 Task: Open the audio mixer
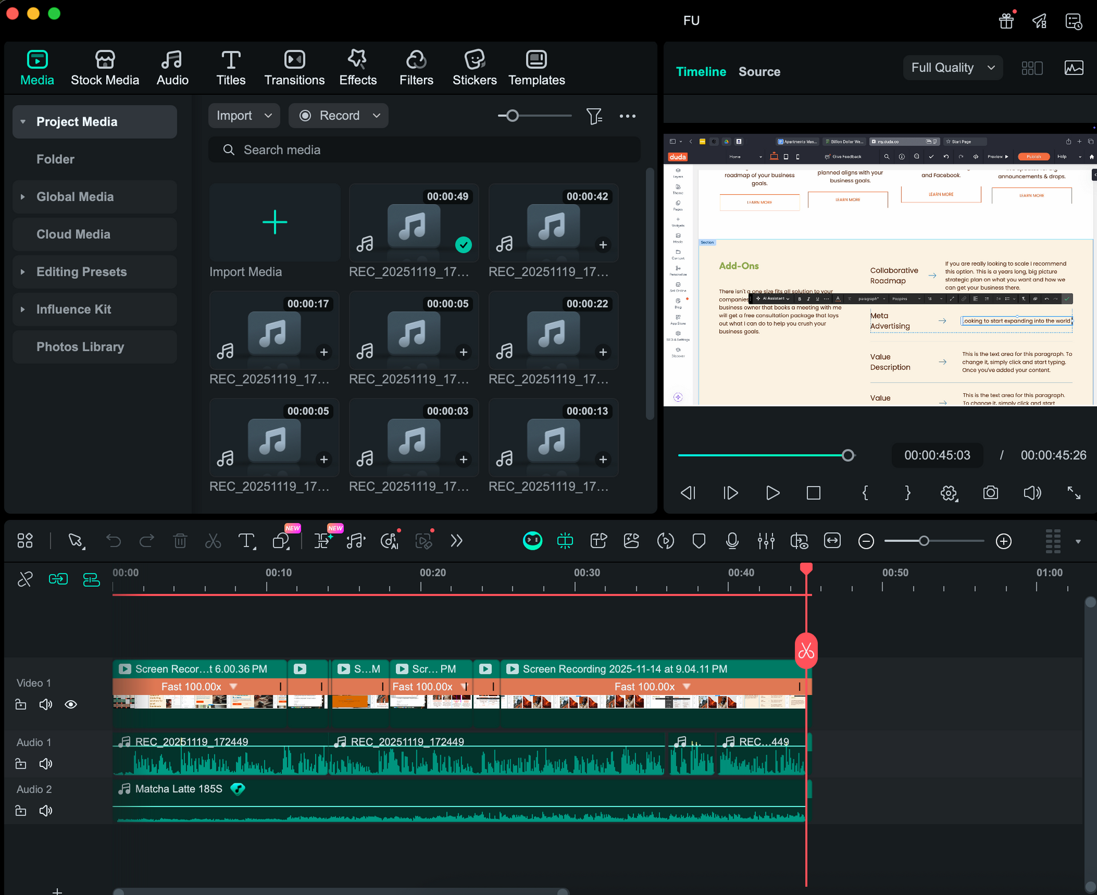[x=766, y=541]
